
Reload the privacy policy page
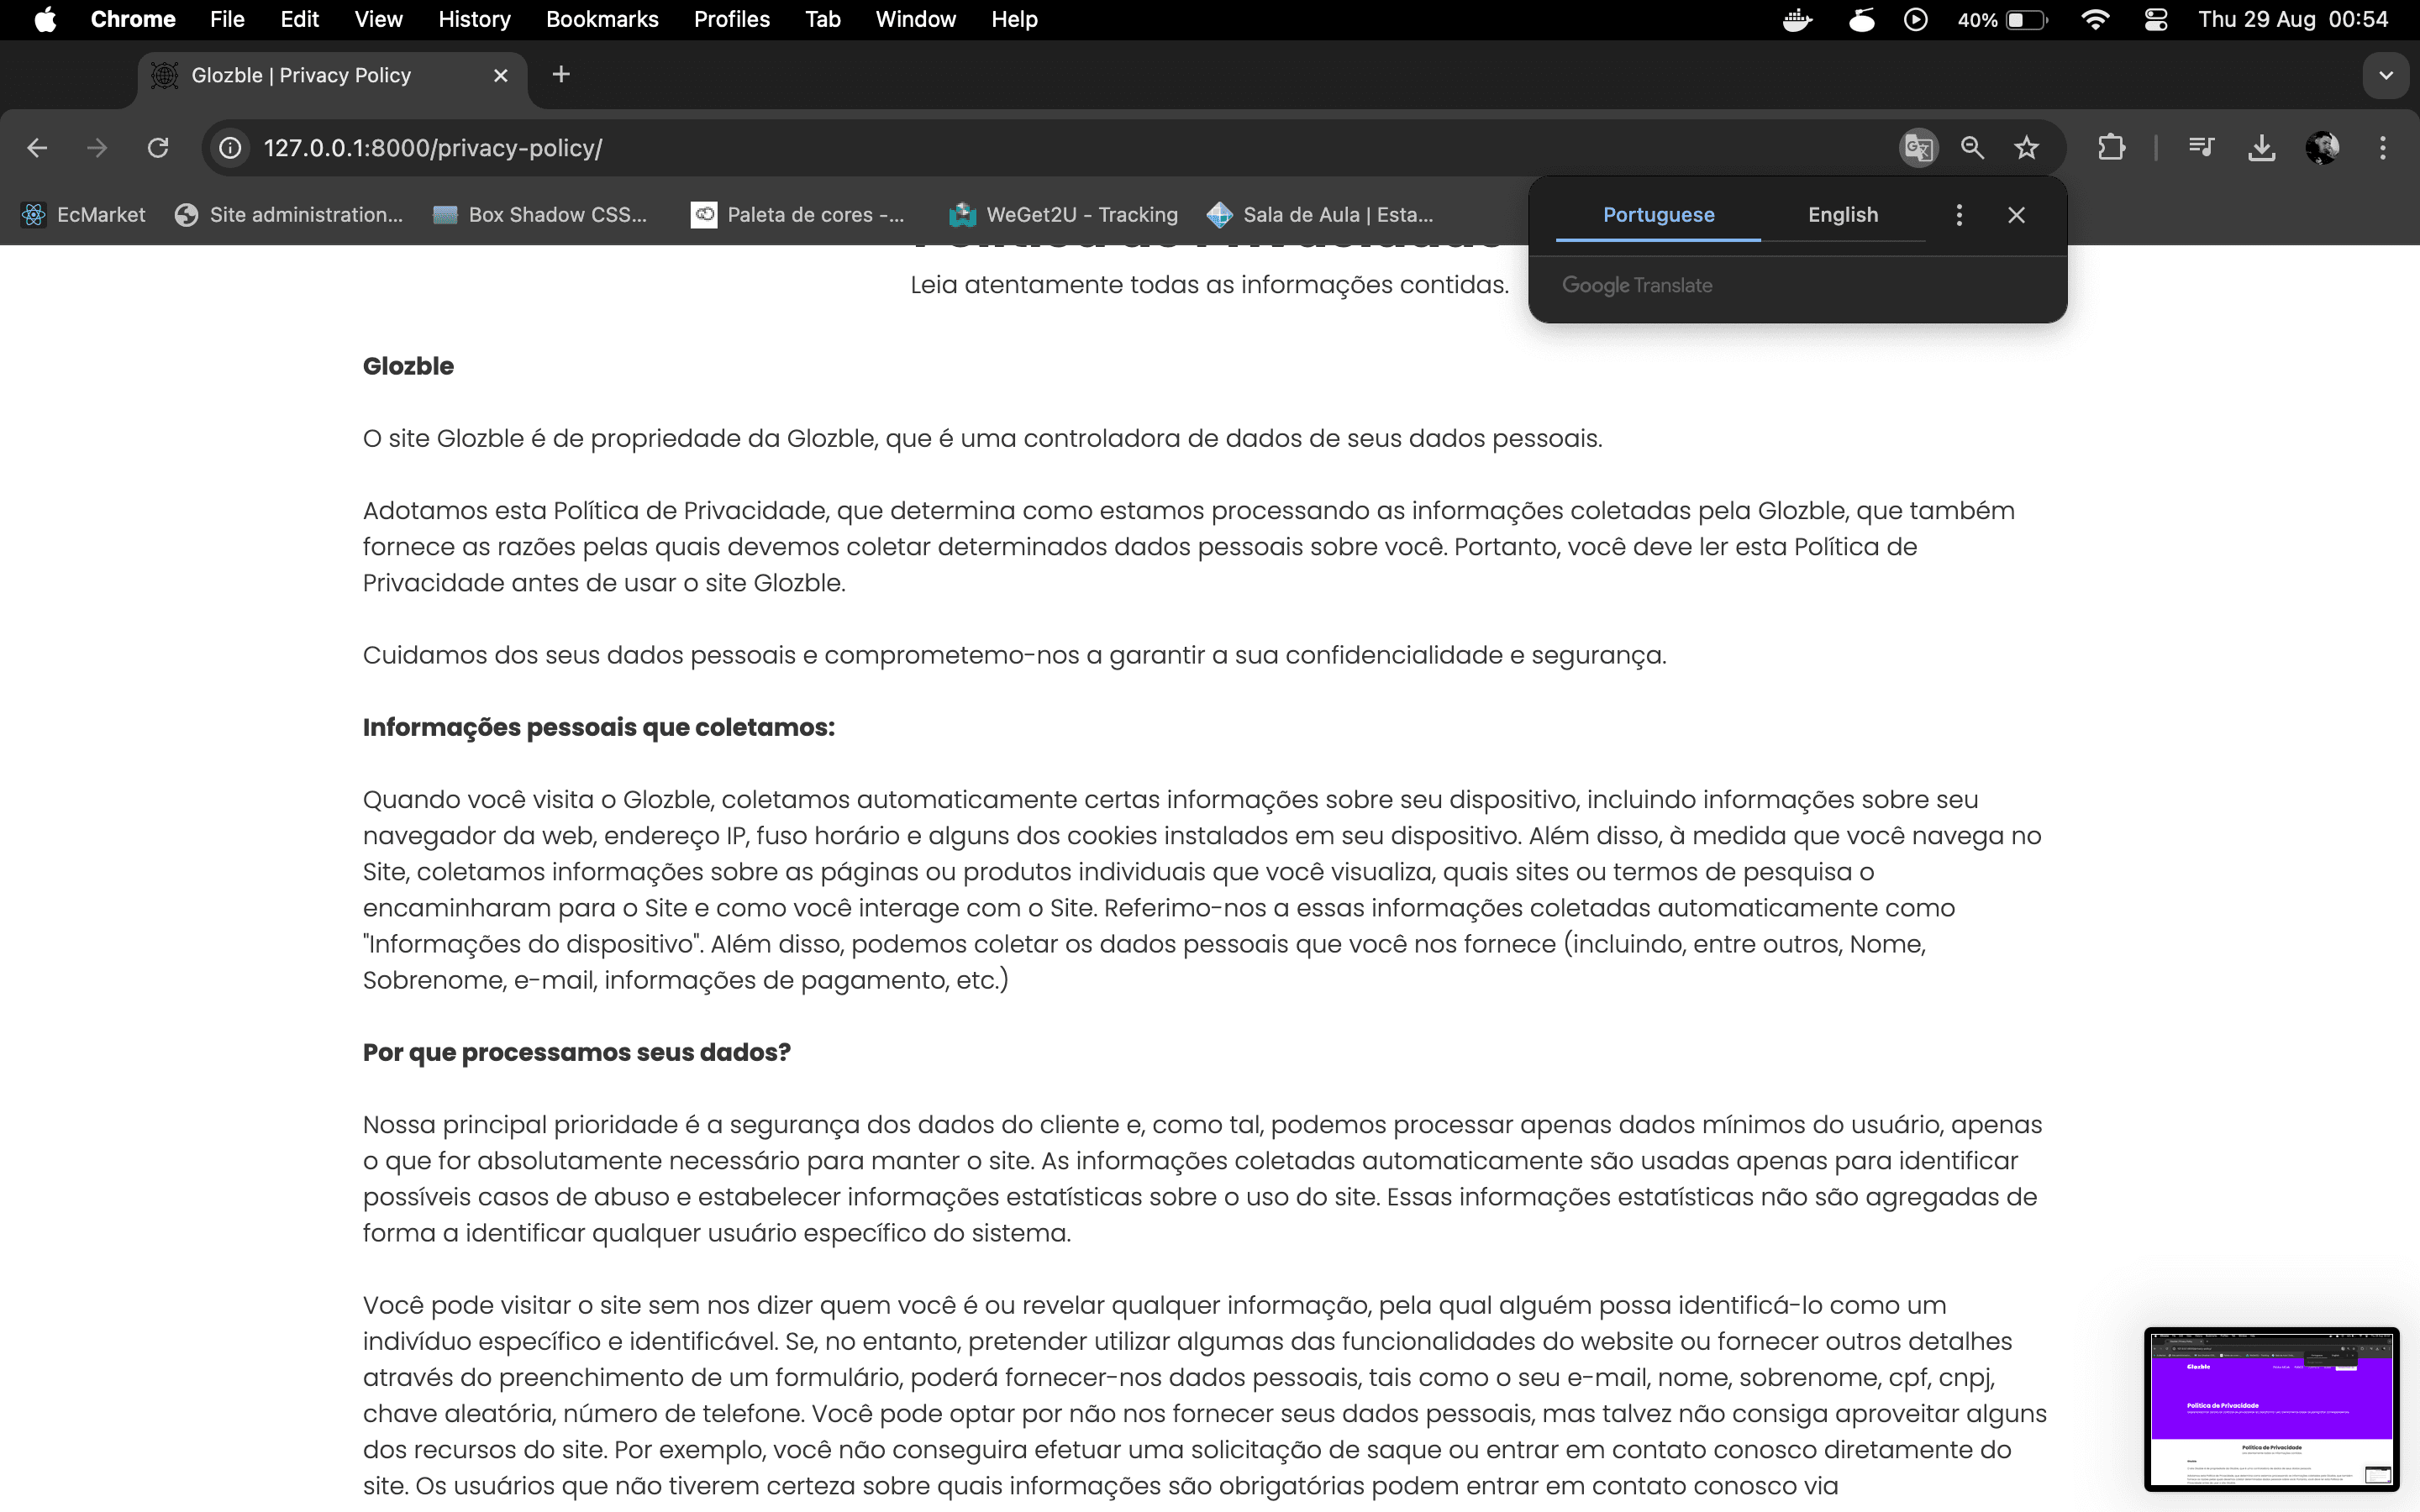(x=158, y=148)
